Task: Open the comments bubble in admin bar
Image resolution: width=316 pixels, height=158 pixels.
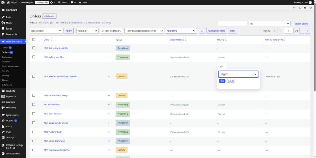Action: click(x=72, y=2)
